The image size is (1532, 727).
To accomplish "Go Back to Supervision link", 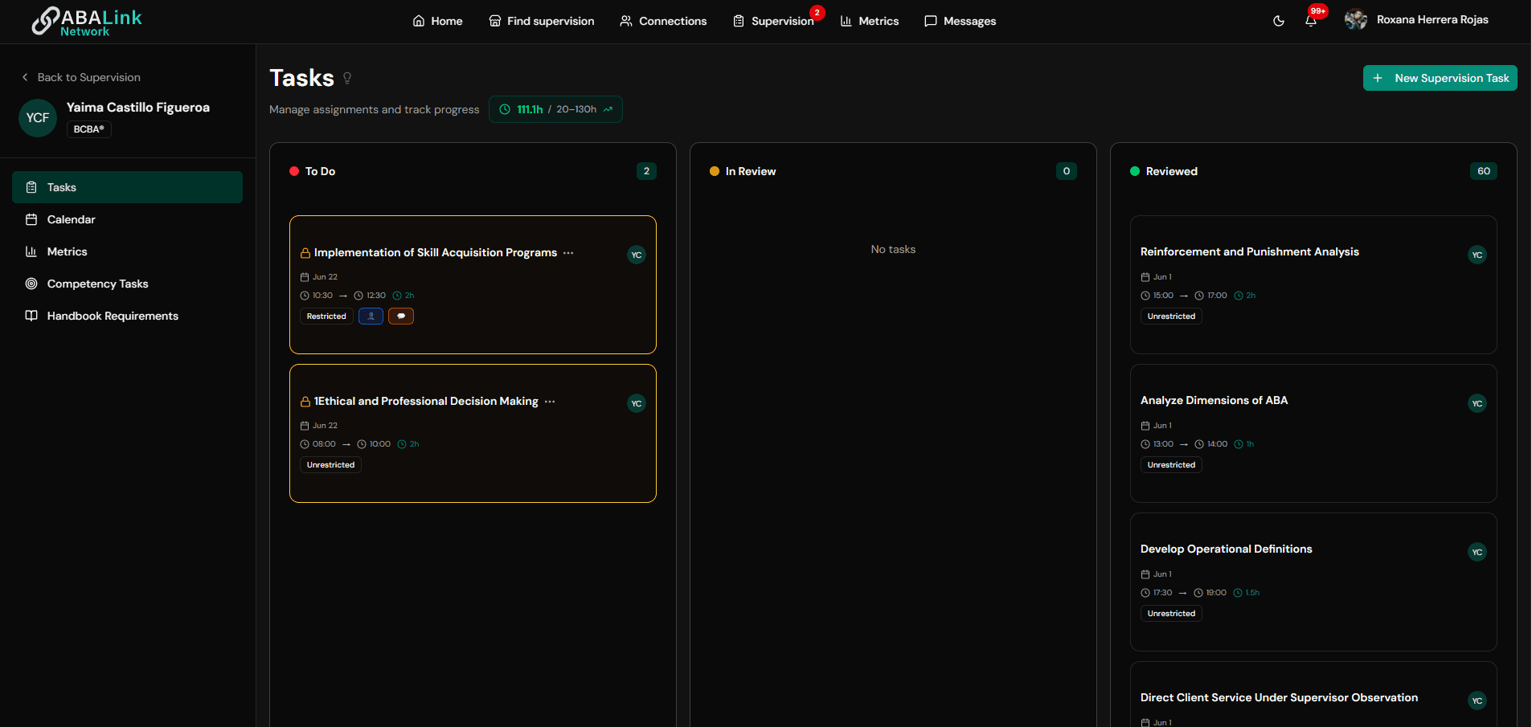I will tap(80, 77).
